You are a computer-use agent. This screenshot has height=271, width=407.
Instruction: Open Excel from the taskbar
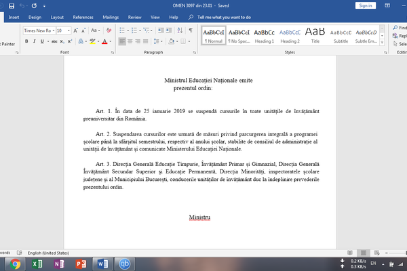[37, 264]
